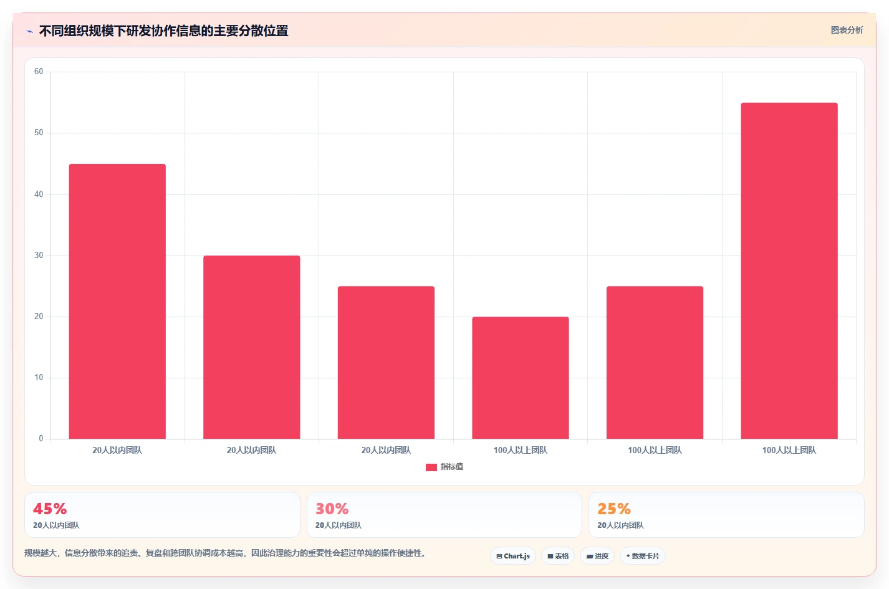Screen dimensions: 889x589
Task: Click the 25-value bar for 20人以内团队
Action: (386, 363)
